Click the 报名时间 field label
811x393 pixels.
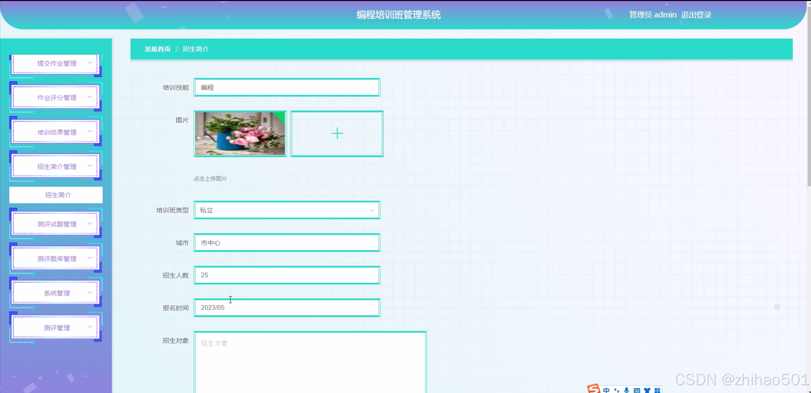click(x=175, y=308)
